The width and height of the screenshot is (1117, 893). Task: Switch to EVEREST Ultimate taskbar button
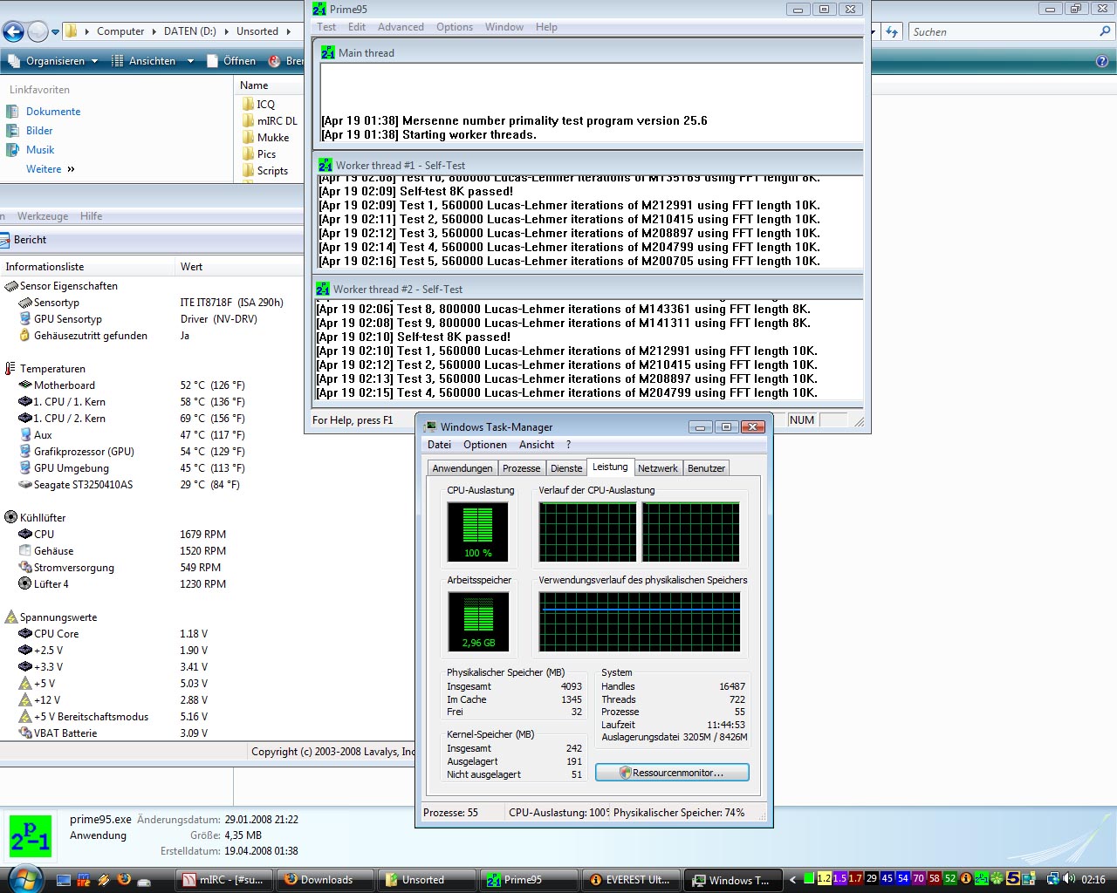[x=630, y=879]
